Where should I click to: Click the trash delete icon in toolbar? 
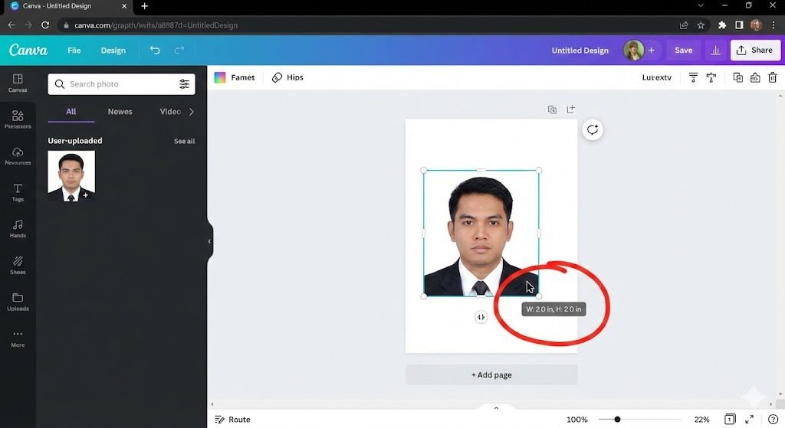(772, 77)
